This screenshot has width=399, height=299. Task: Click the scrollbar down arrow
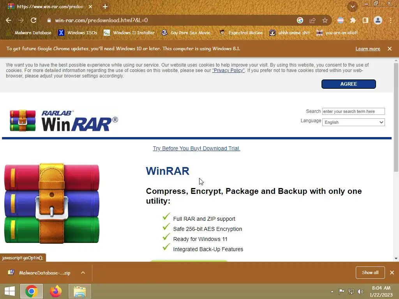point(396,259)
